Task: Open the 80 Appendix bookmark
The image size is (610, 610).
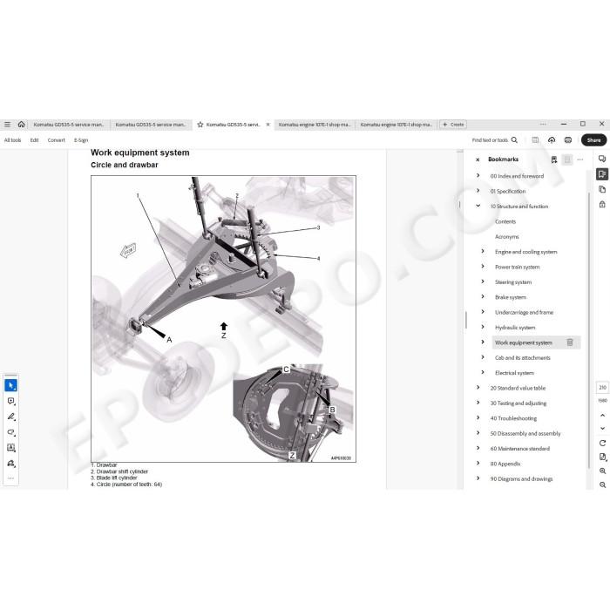Action: click(x=505, y=464)
